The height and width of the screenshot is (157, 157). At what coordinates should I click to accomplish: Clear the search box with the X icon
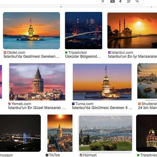(103, 1)
